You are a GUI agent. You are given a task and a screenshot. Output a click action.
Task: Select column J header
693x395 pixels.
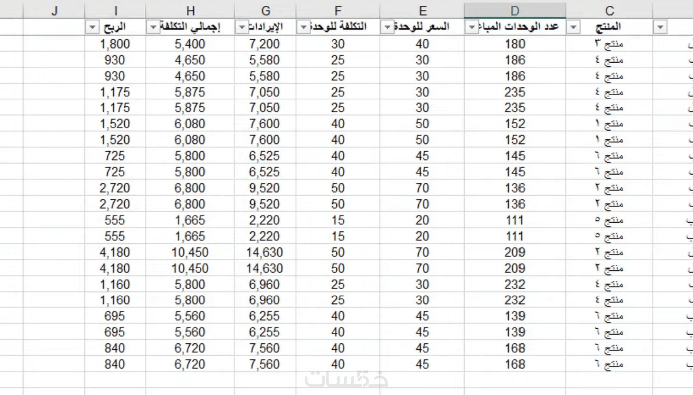[x=54, y=11]
